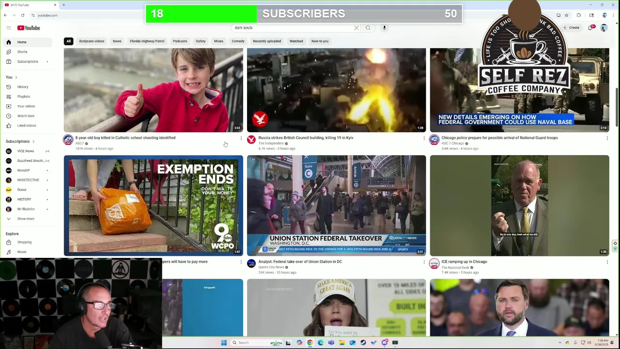620x349 pixels.
Task: Expand the You section chevron
Action: [x=16, y=78]
